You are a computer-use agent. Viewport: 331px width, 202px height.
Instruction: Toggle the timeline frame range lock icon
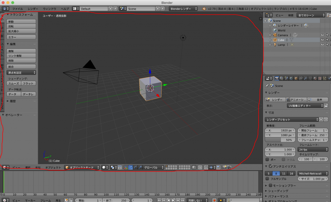(71, 200)
